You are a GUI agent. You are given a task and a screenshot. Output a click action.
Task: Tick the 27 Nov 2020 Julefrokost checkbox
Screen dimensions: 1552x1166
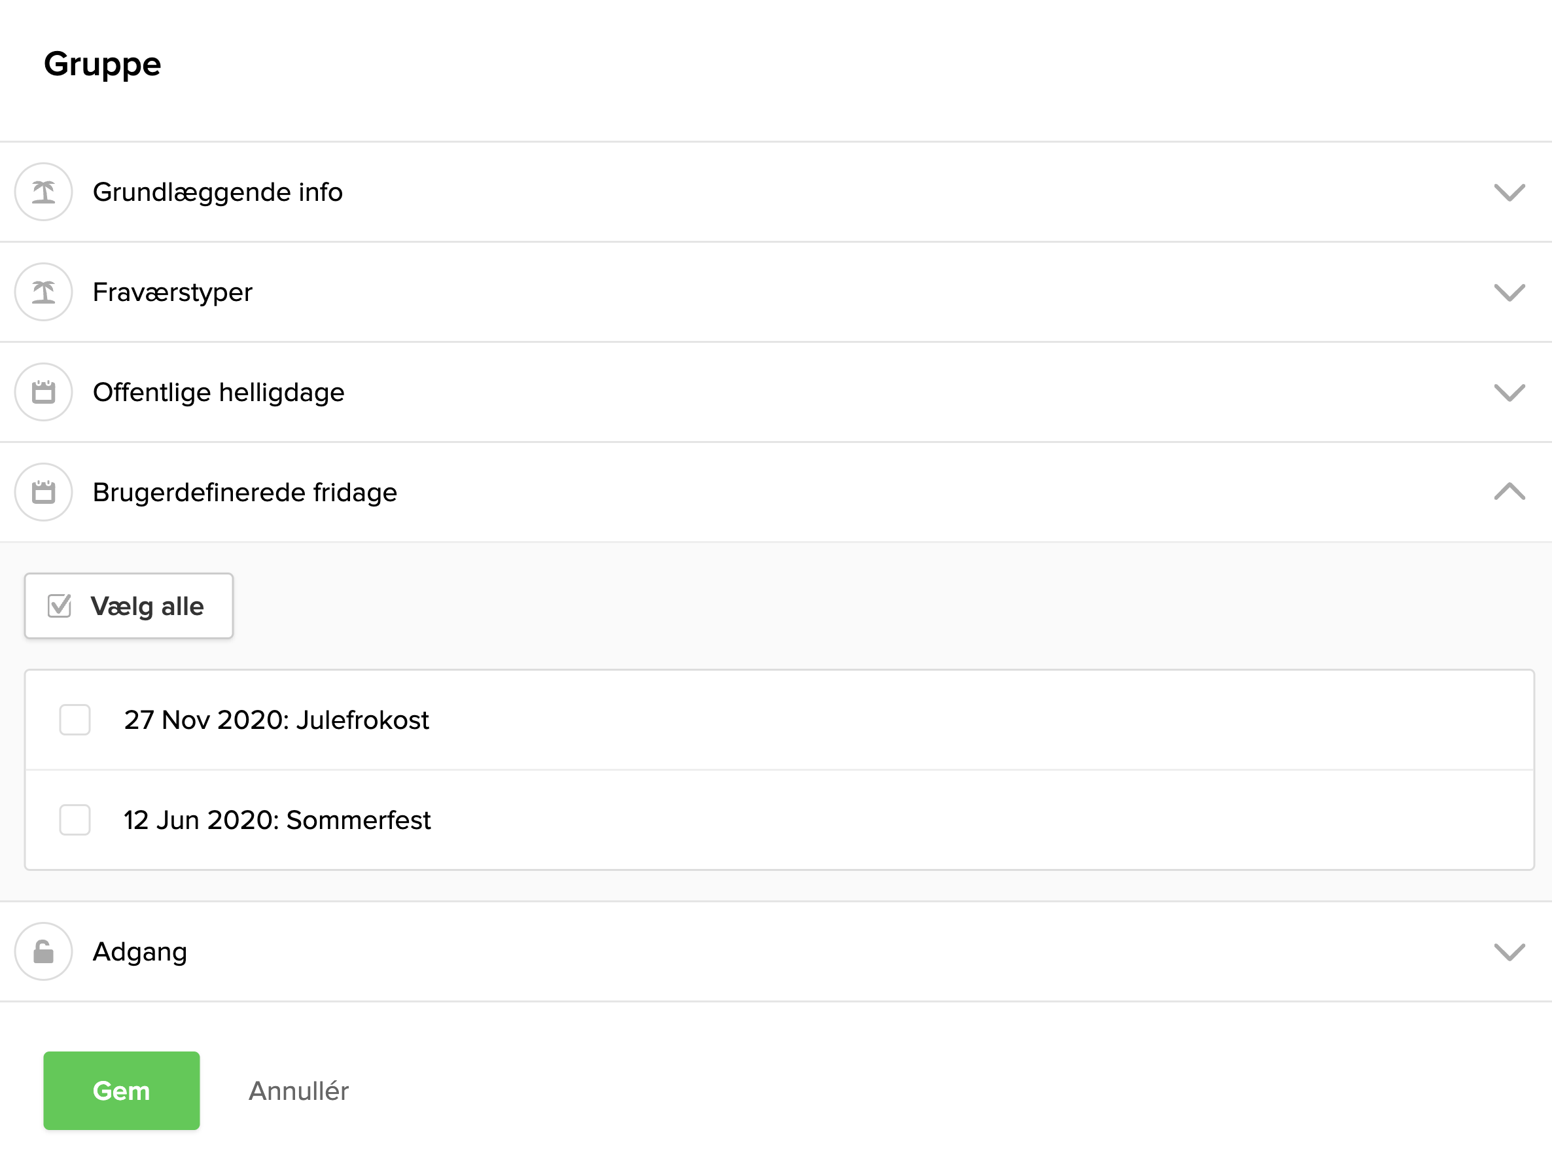[x=75, y=720]
